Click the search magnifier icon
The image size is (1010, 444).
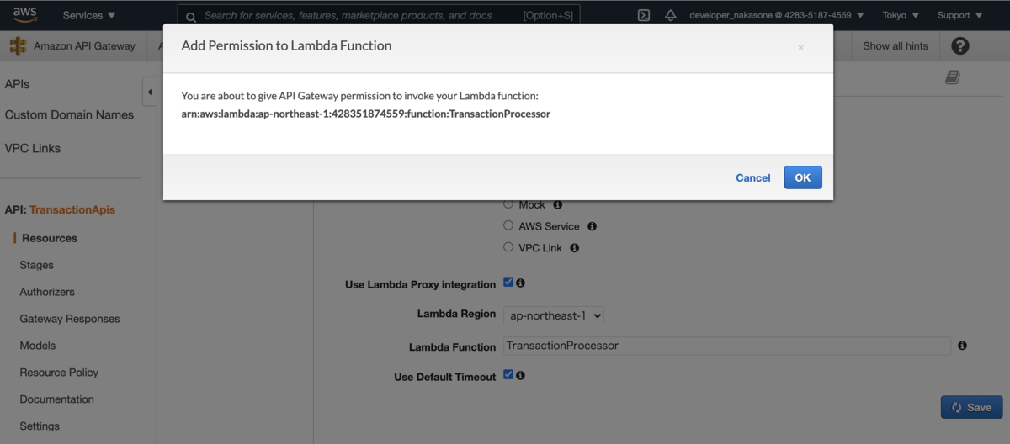click(191, 16)
